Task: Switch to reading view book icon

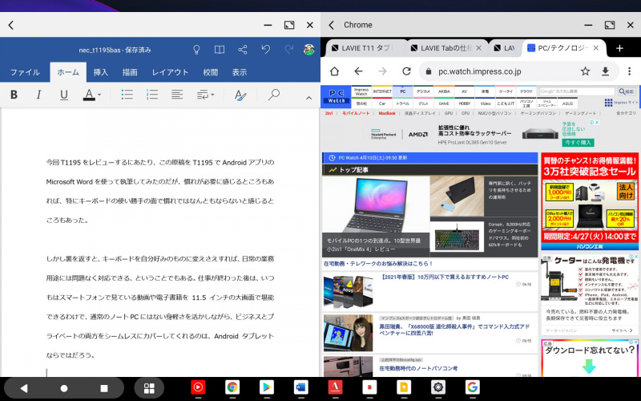Action: tap(220, 50)
